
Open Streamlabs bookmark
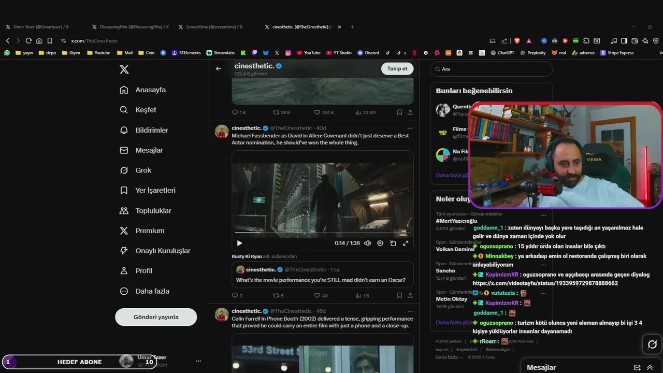click(x=220, y=53)
